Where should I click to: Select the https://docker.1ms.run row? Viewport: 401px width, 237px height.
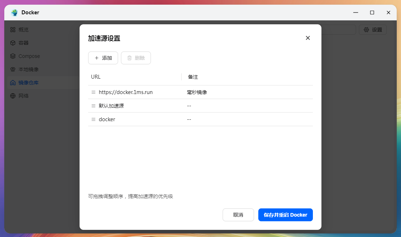click(200, 92)
